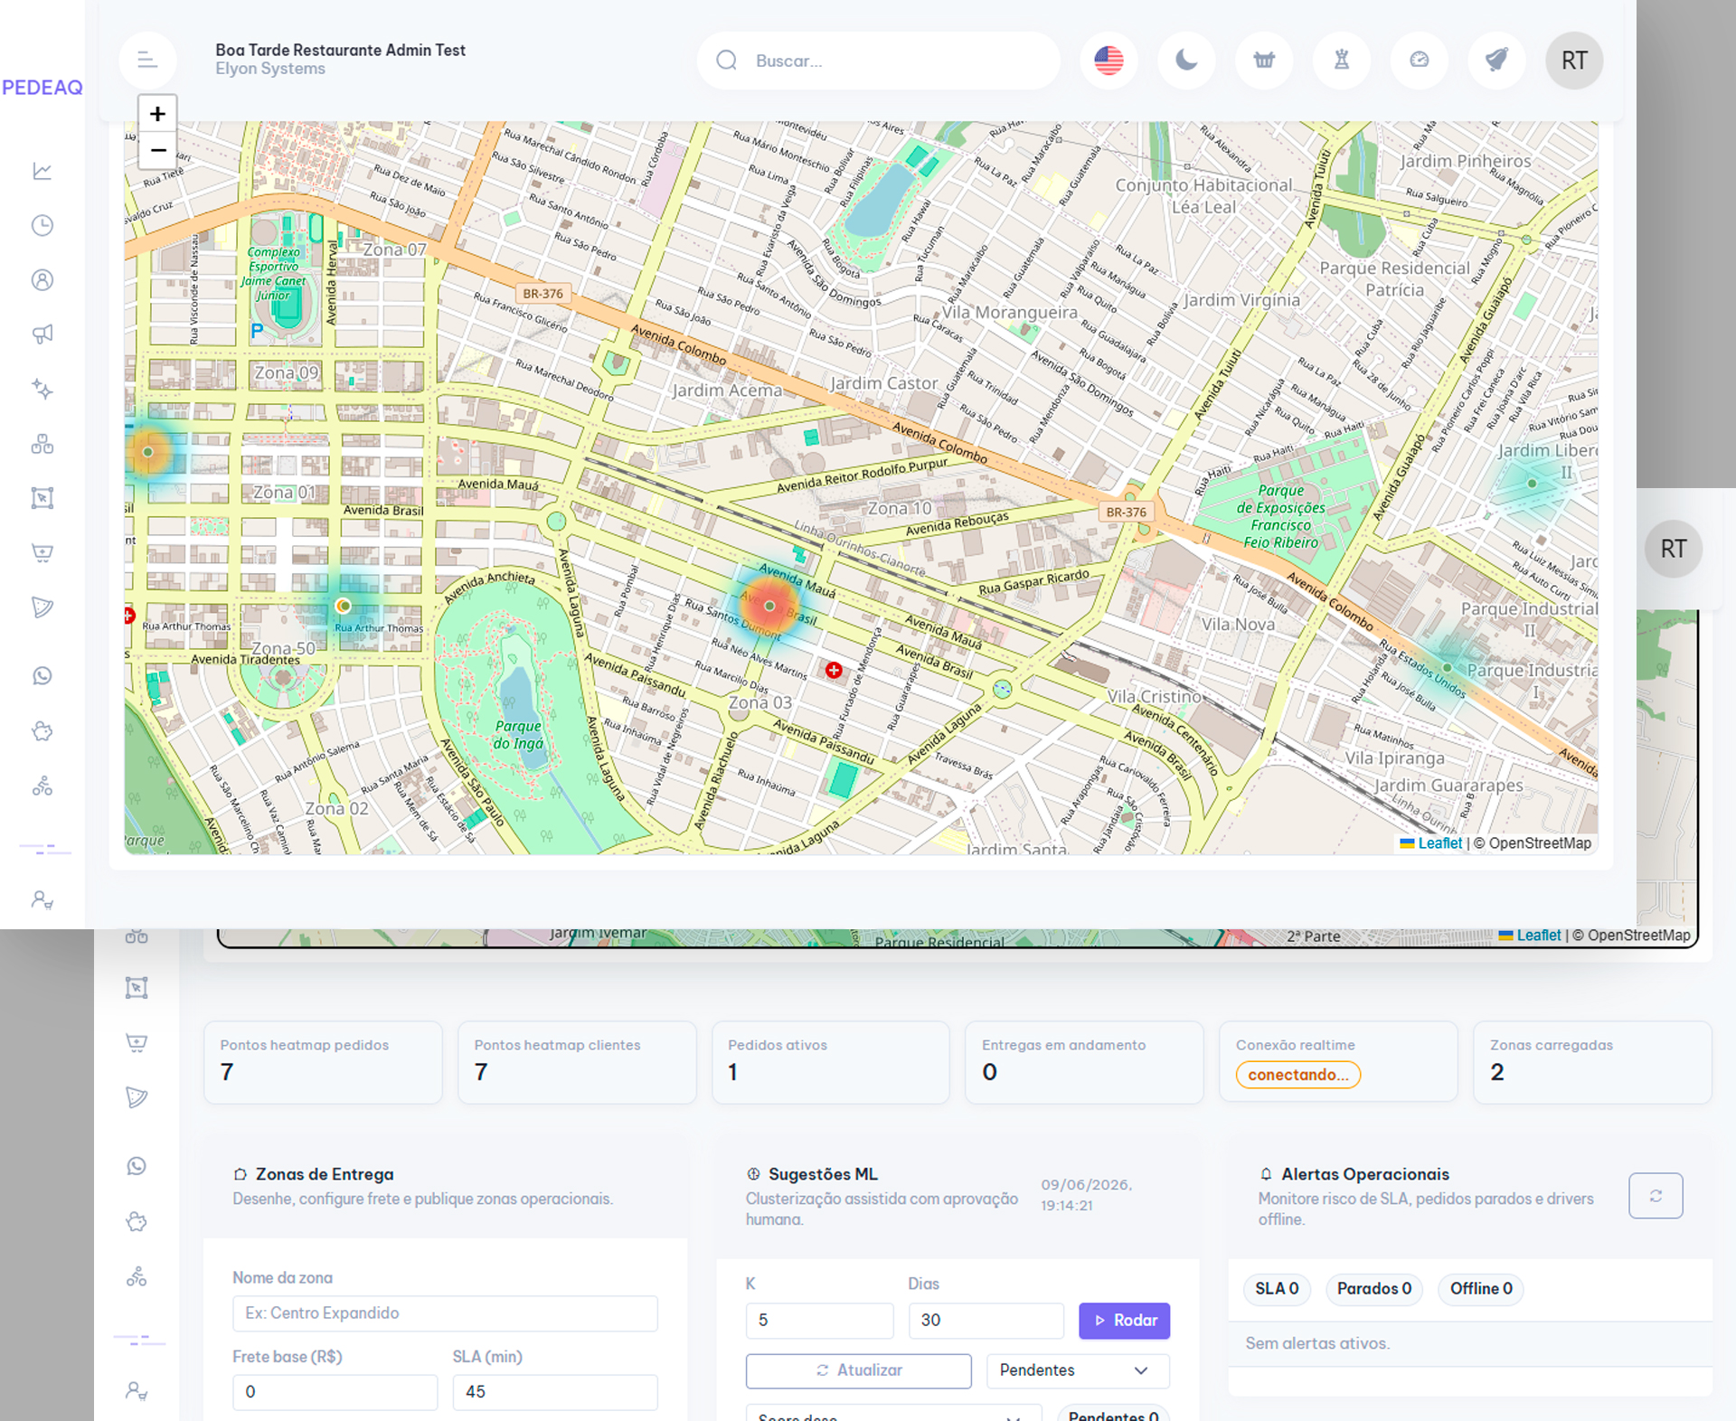The height and width of the screenshot is (1421, 1736).
Task: Open WhatsApp icon in back window sidebar
Action: (137, 1166)
